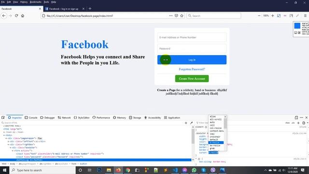Bookmark this page with the star icon
309x174 pixels.
[x=182, y=15]
